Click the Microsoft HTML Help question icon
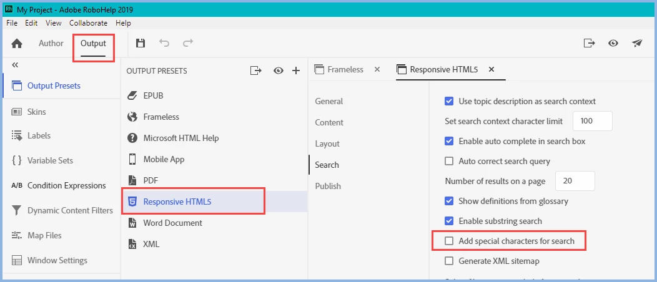Image resolution: width=657 pixels, height=282 pixels. [x=132, y=138]
